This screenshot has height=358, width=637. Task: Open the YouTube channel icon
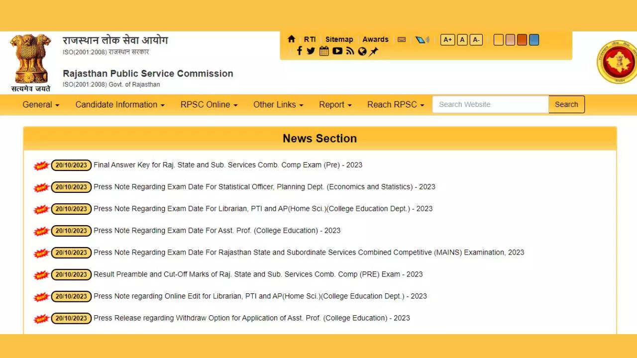[337, 51]
